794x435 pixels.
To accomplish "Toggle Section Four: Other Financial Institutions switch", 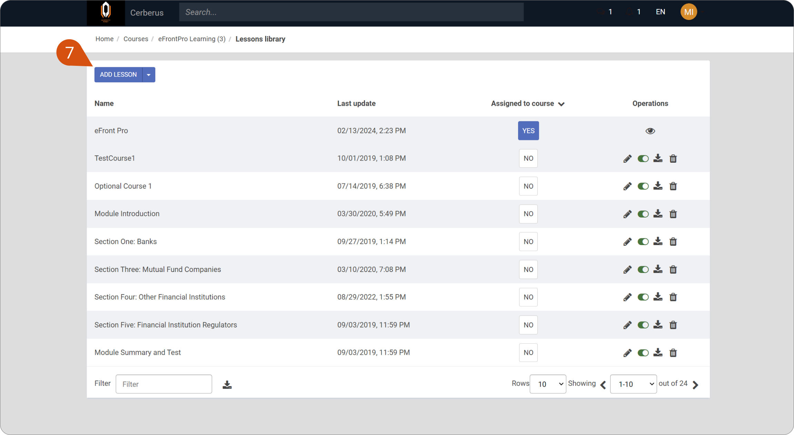I will [643, 297].
